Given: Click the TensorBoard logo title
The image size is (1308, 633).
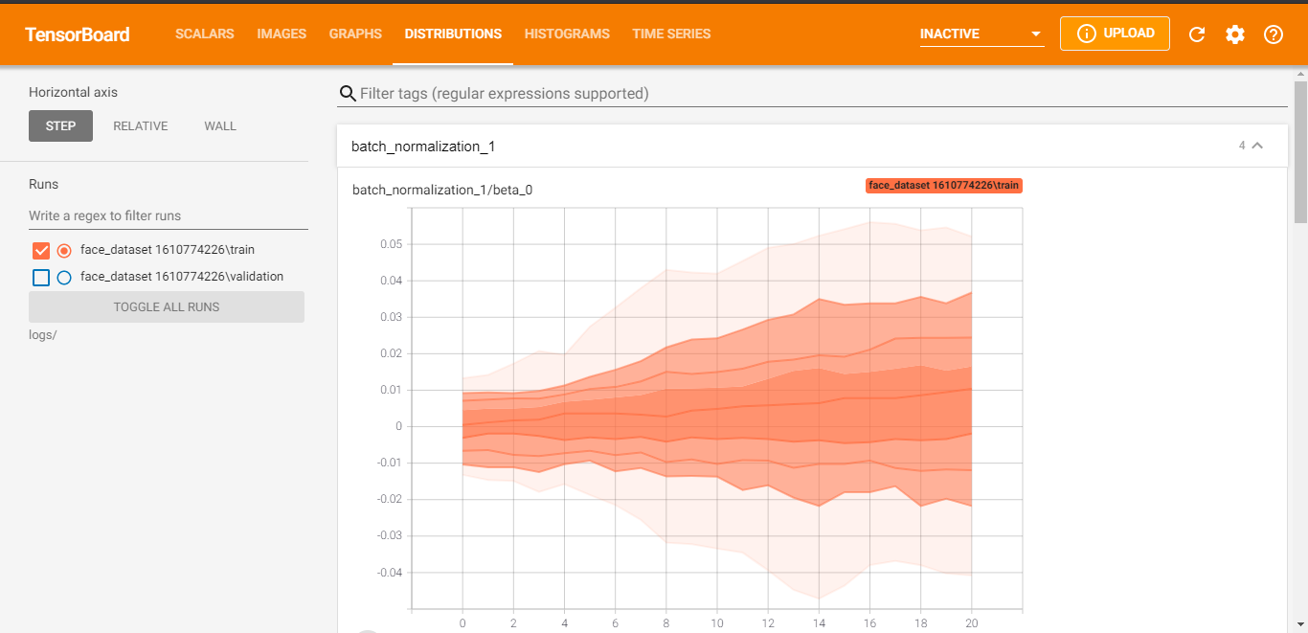Looking at the screenshot, I should (x=78, y=34).
